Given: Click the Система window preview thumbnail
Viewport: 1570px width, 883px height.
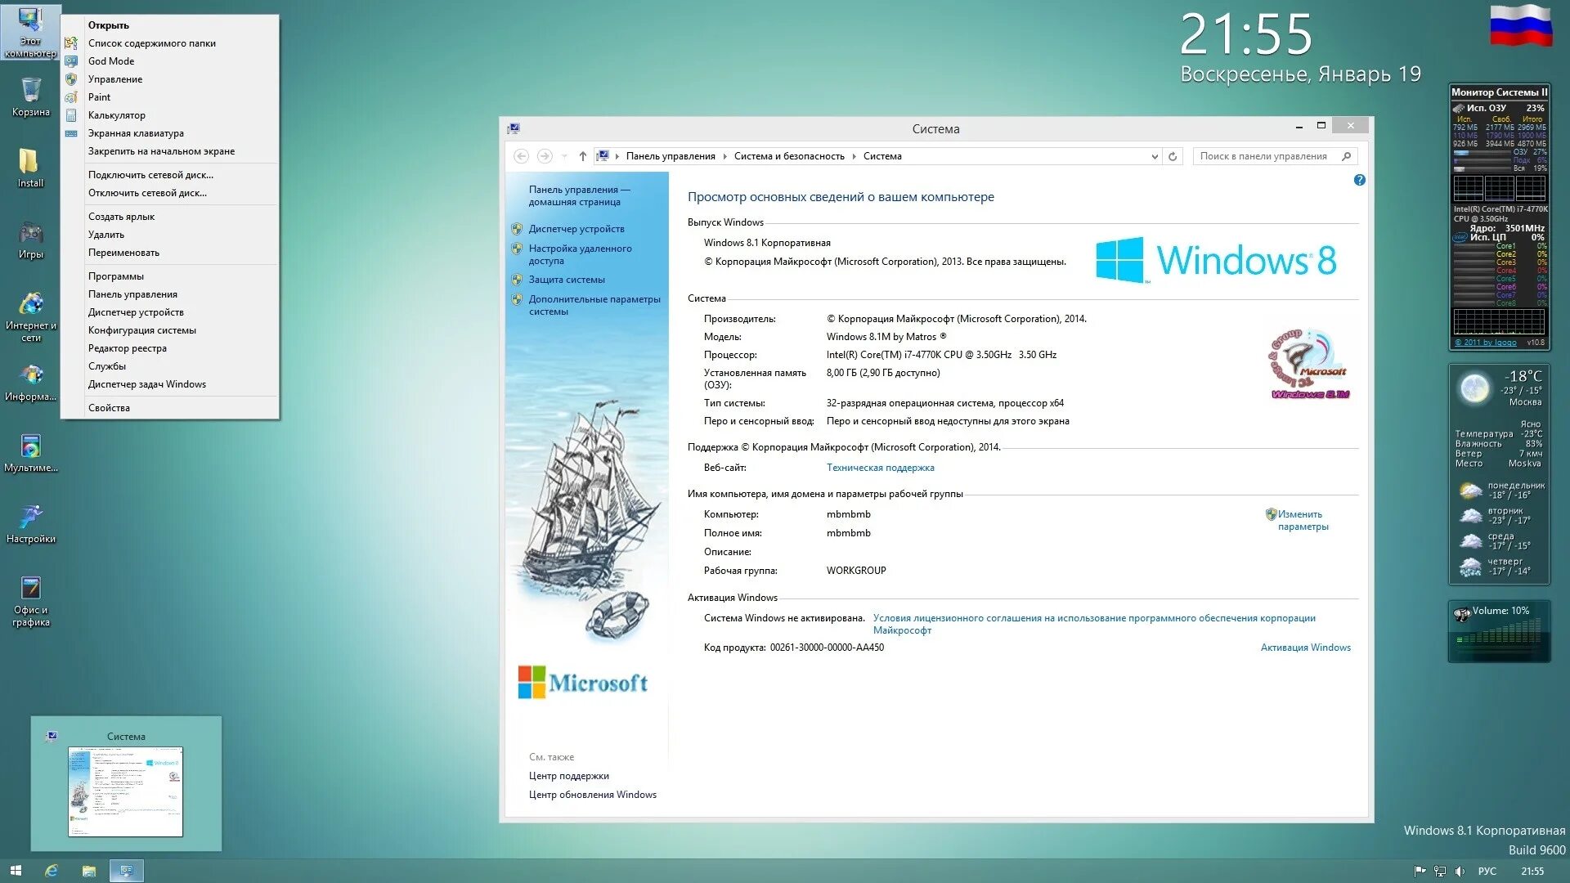Looking at the screenshot, I should point(125,791).
